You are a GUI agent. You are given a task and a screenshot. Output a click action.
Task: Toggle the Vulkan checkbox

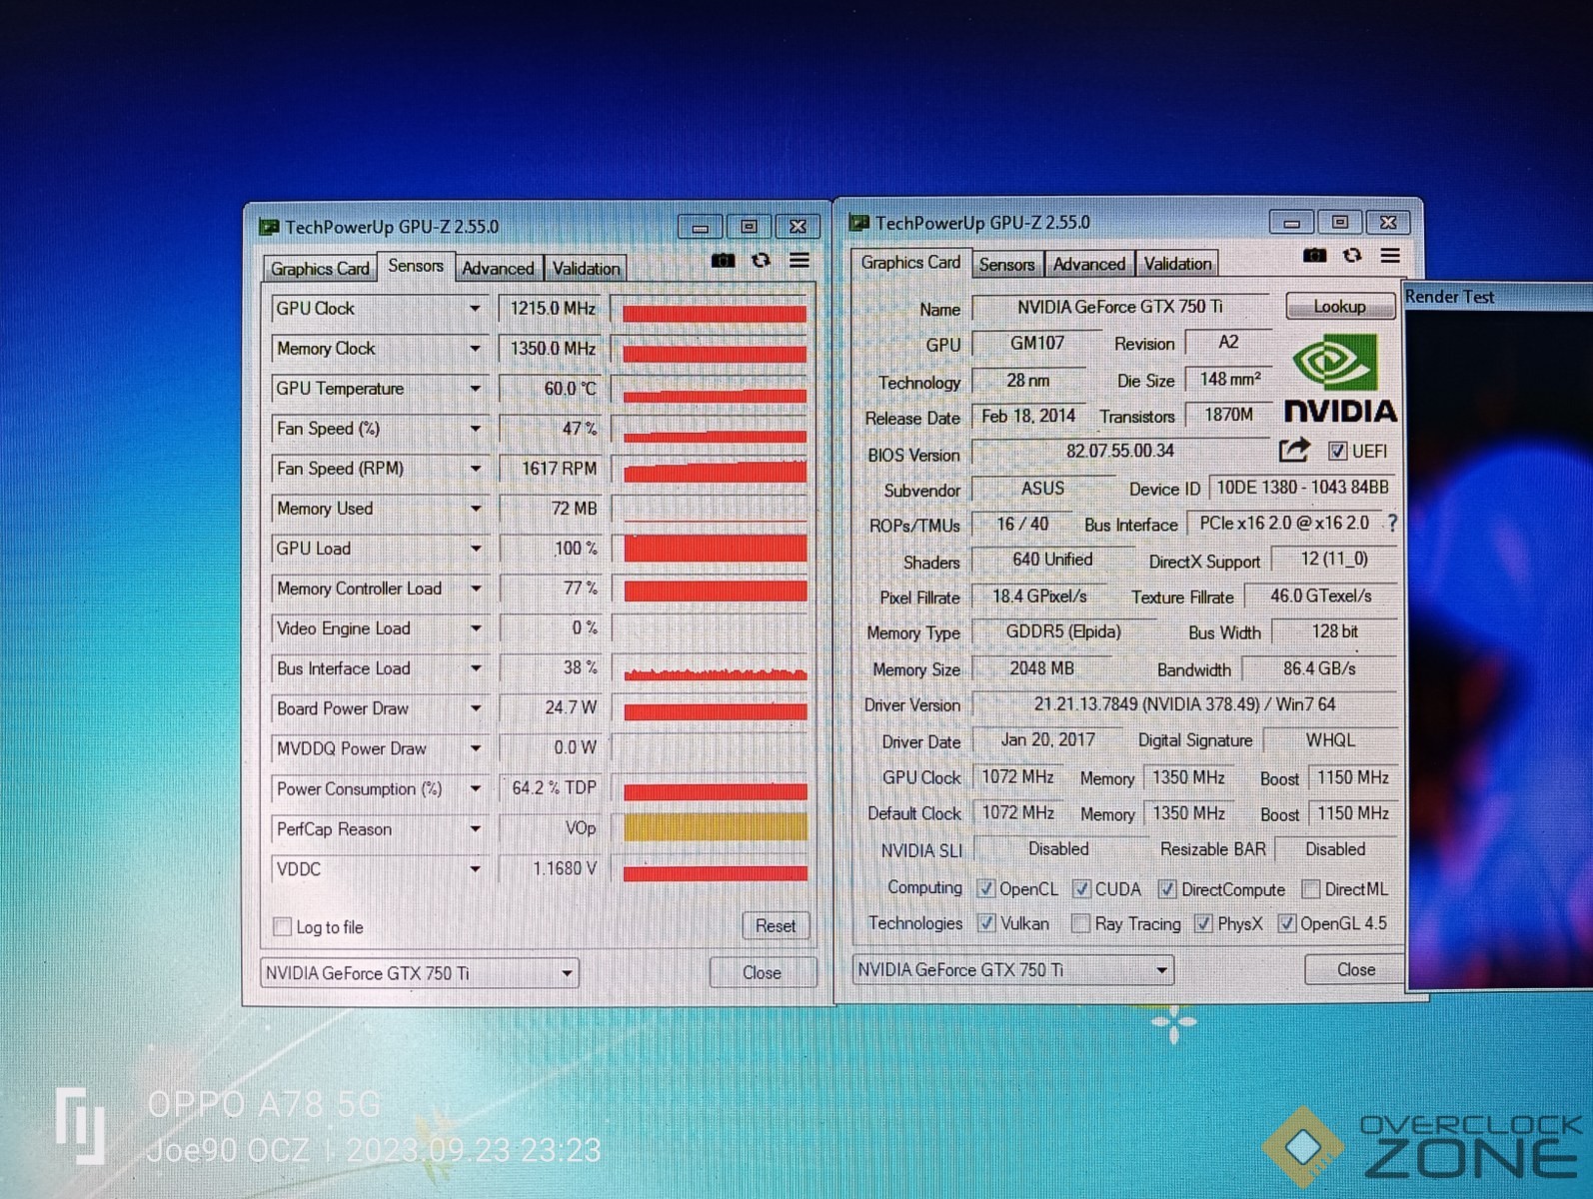(x=987, y=923)
